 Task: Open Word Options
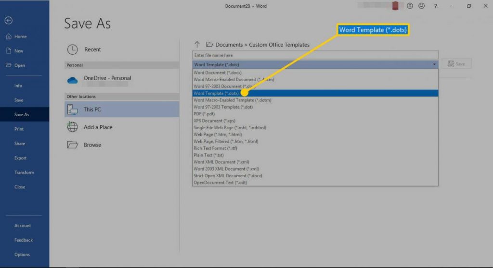(22, 255)
